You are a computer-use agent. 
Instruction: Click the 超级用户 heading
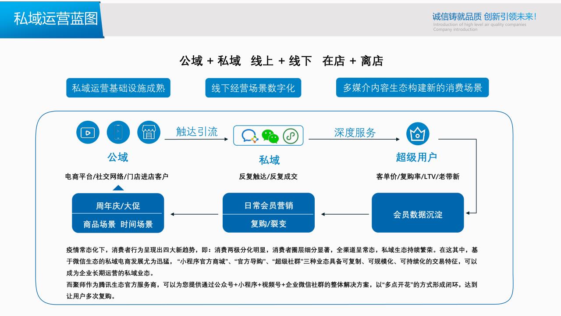point(417,157)
